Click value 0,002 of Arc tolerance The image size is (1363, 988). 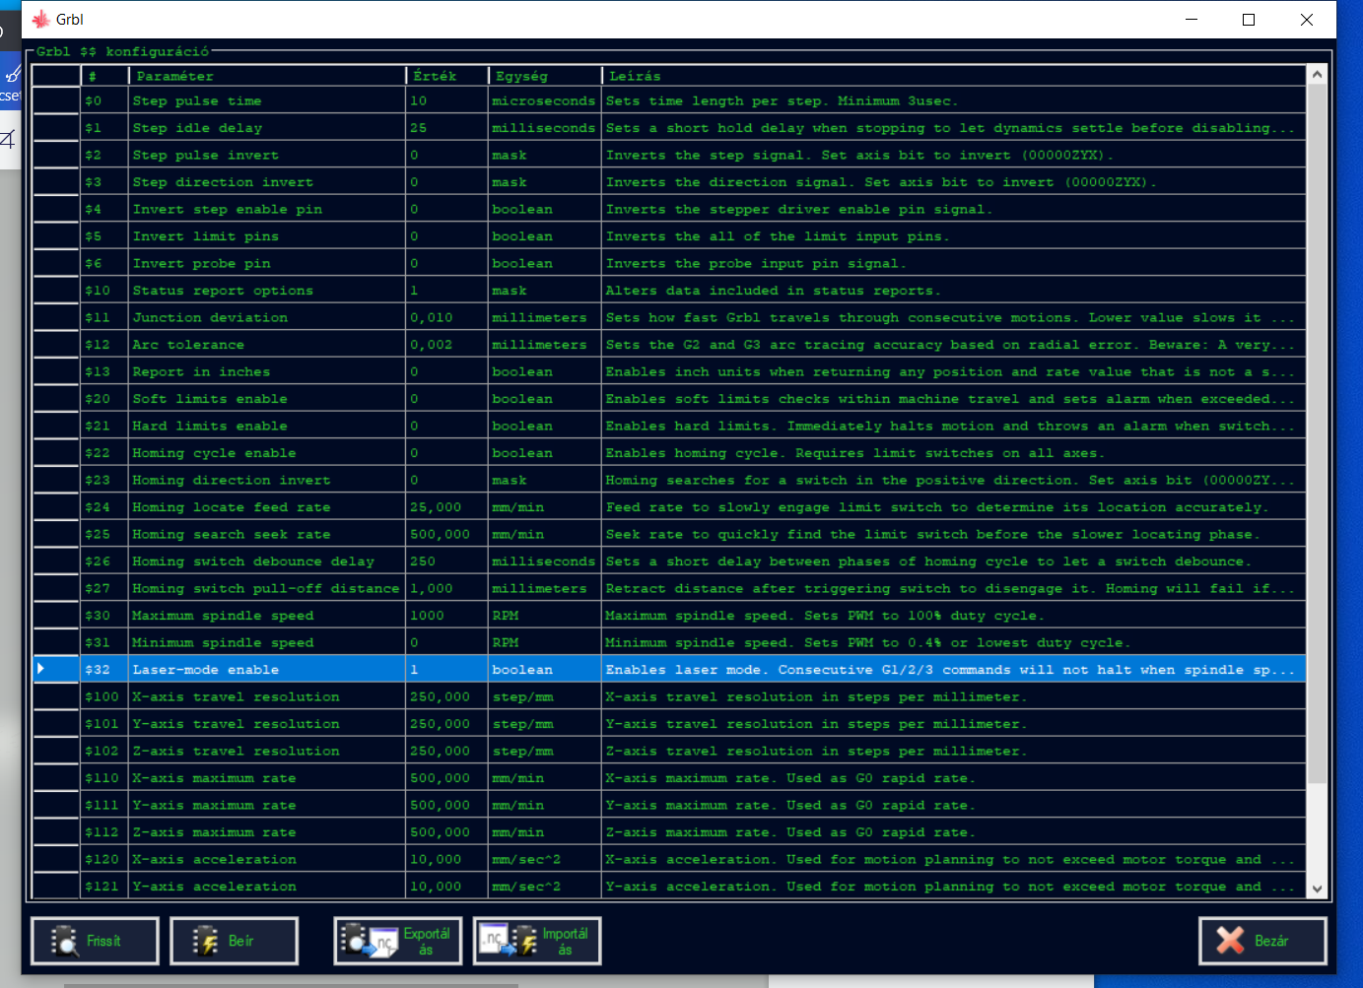(x=447, y=345)
